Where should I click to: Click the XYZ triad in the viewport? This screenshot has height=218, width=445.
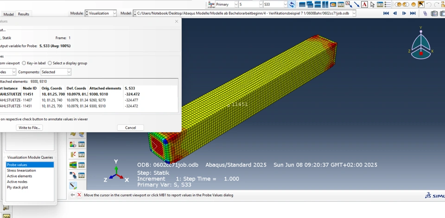(x=116, y=172)
